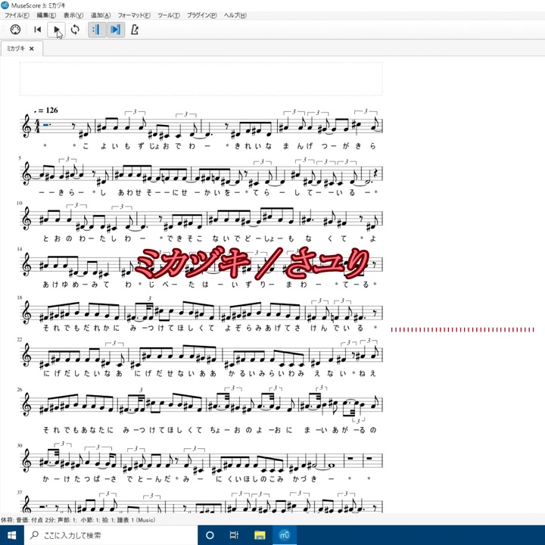Open Cortana circle icon in taskbar

[x=210, y=535]
